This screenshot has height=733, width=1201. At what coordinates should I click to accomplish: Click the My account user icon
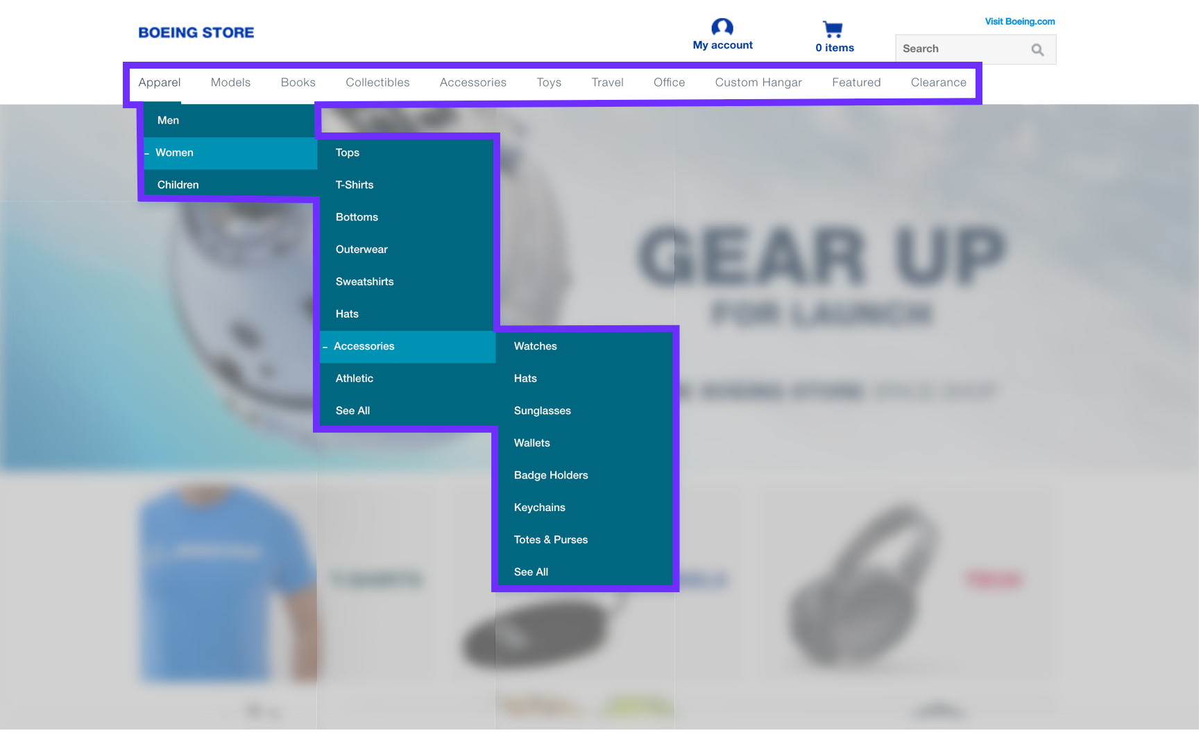pos(723,27)
